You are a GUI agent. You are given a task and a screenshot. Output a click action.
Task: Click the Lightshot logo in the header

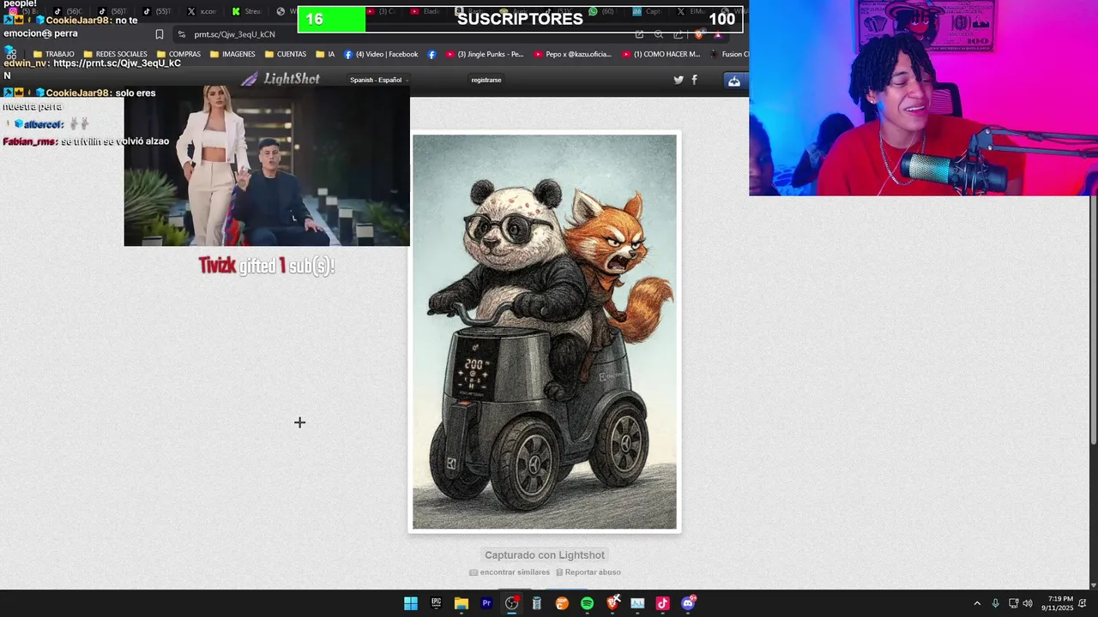[x=280, y=79]
